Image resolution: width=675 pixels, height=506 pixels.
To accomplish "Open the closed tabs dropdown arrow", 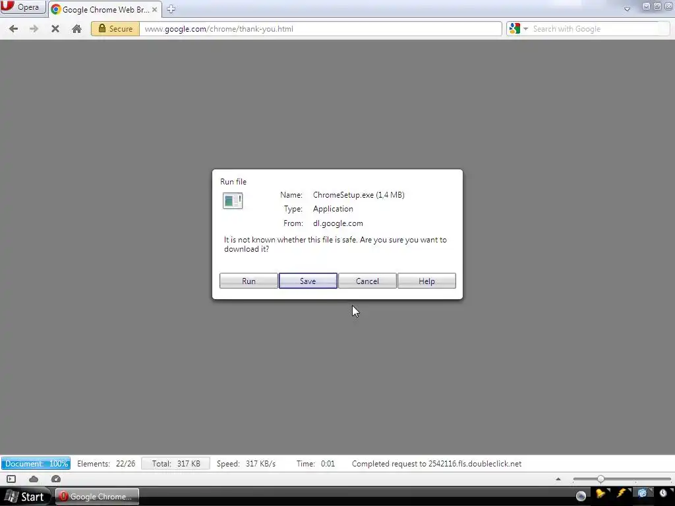I will 627,9.
